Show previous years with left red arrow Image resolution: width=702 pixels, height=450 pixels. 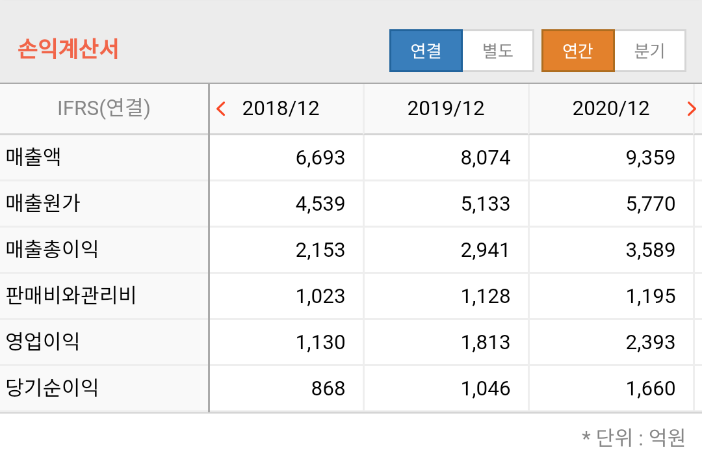(x=221, y=109)
